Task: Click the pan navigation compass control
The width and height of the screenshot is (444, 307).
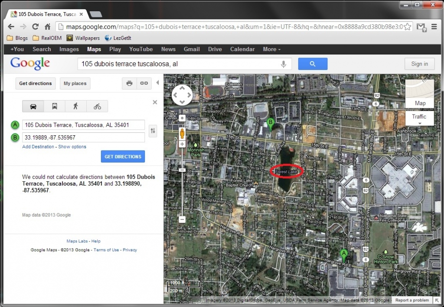Action: pos(182,95)
